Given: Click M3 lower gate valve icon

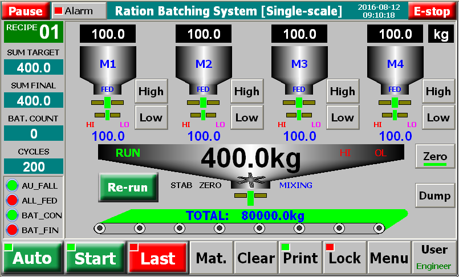Looking at the screenshot, I should tap(299, 115).
